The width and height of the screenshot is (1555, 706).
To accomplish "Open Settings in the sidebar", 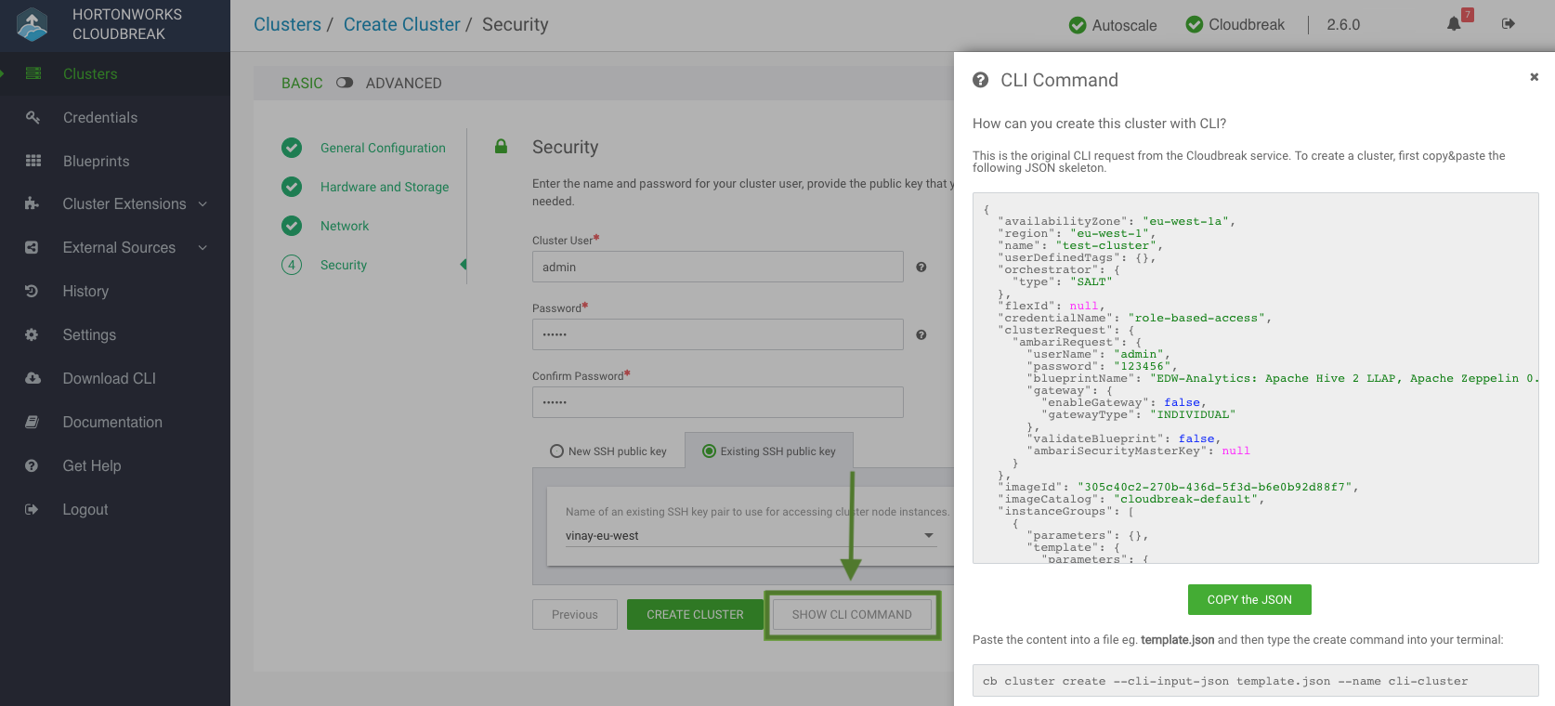I will (x=89, y=334).
